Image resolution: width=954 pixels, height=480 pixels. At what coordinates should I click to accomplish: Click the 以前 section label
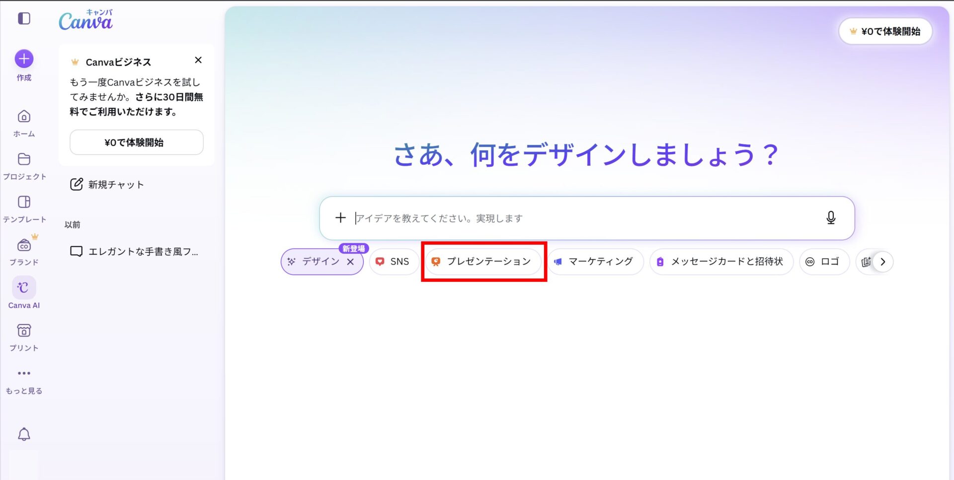coord(73,225)
